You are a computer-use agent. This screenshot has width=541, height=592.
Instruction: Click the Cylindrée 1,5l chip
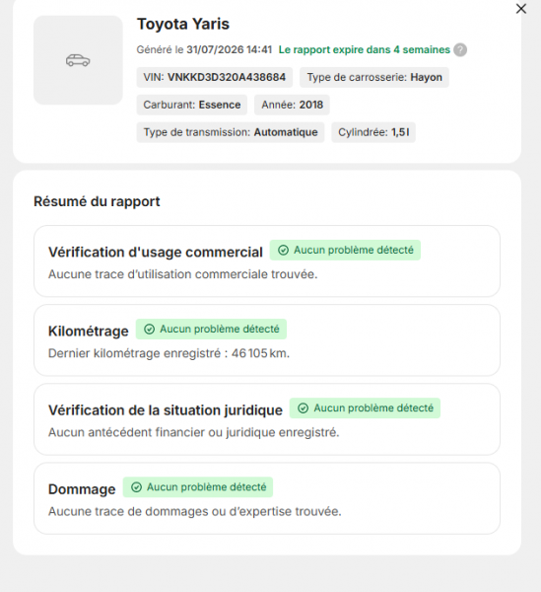pos(373,132)
